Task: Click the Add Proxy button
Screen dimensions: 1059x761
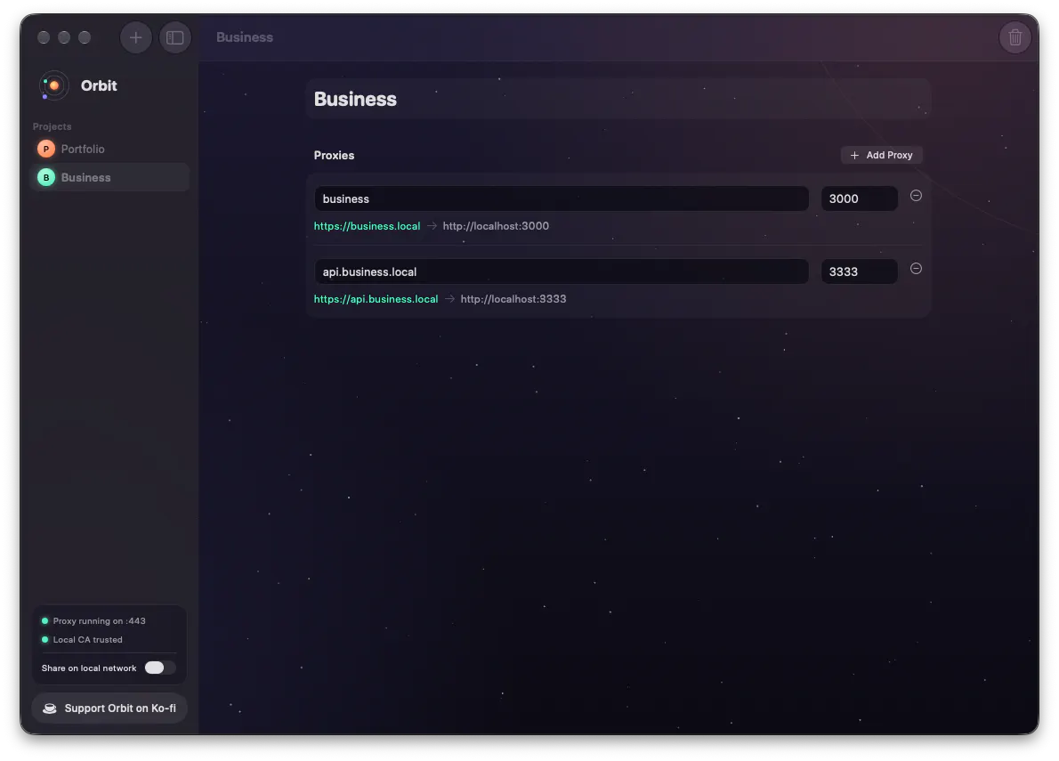Action: pos(881,155)
